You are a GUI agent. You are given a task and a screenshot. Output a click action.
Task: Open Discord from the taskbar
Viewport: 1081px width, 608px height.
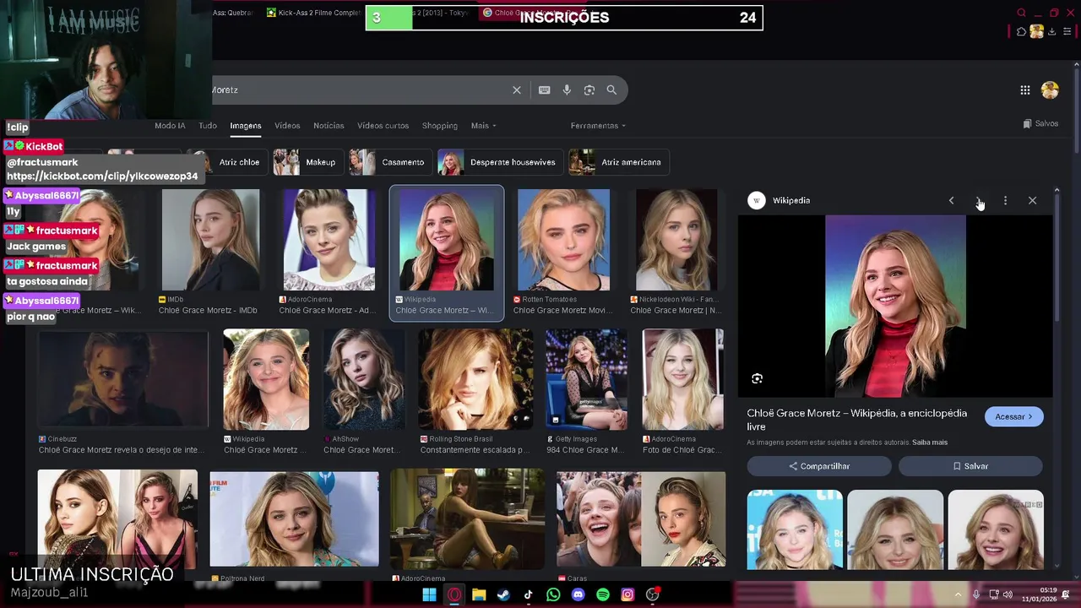coord(578,594)
